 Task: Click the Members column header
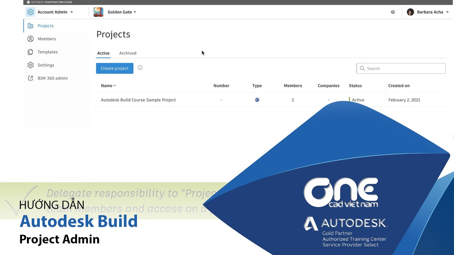point(293,86)
